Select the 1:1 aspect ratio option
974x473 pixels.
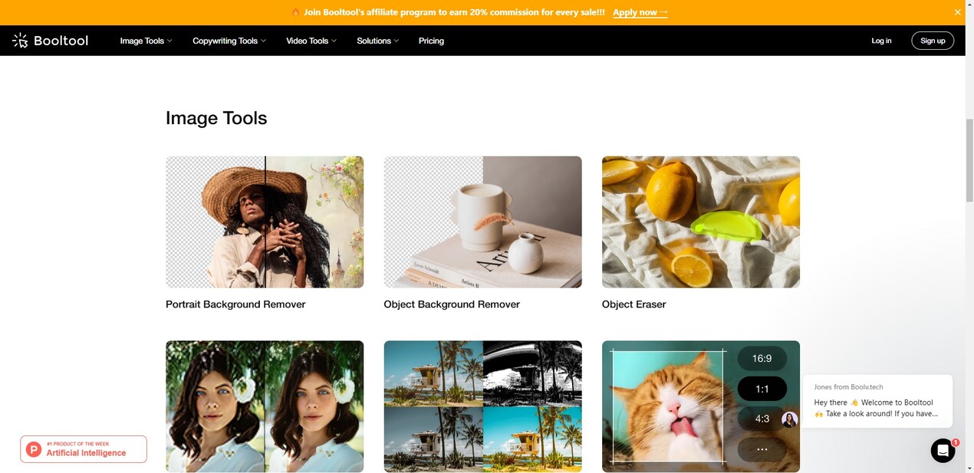[x=762, y=389]
